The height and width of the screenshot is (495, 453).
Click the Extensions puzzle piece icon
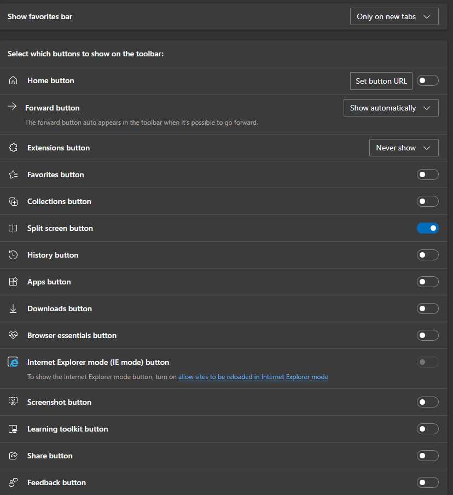pyautogui.click(x=14, y=148)
